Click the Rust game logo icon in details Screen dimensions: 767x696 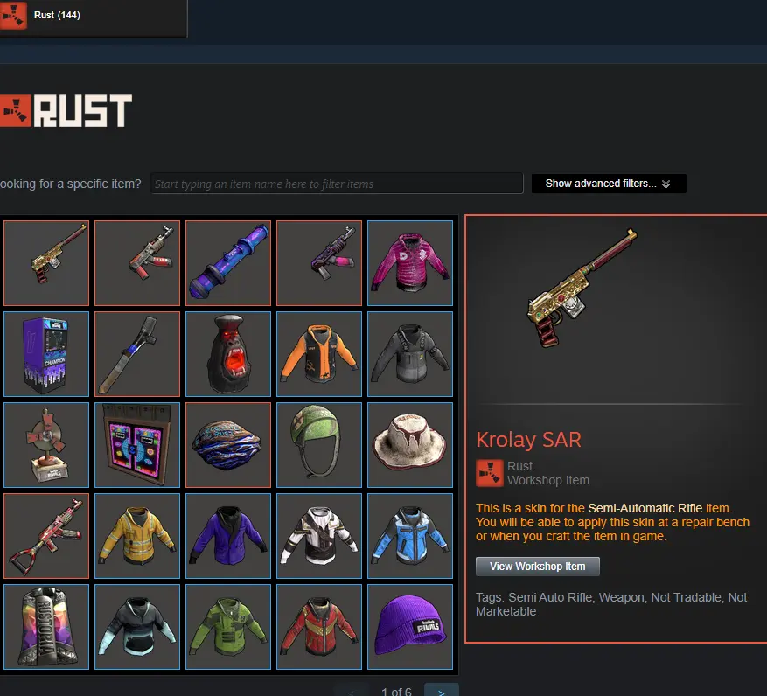(x=489, y=473)
